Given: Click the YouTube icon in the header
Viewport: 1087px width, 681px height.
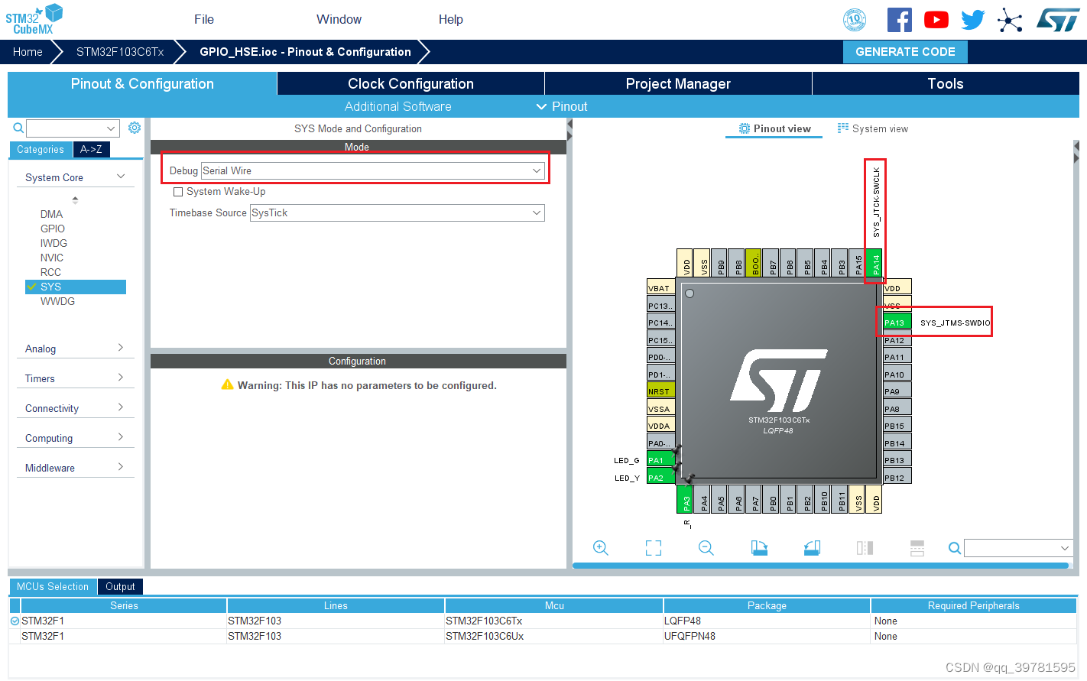Looking at the screenshot, I should point(936,19).
